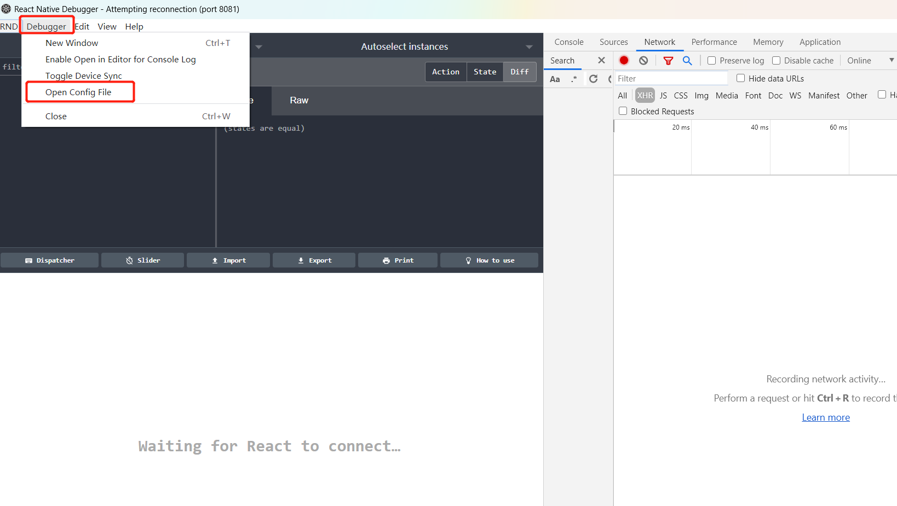Click the Export button

[314, 260]
